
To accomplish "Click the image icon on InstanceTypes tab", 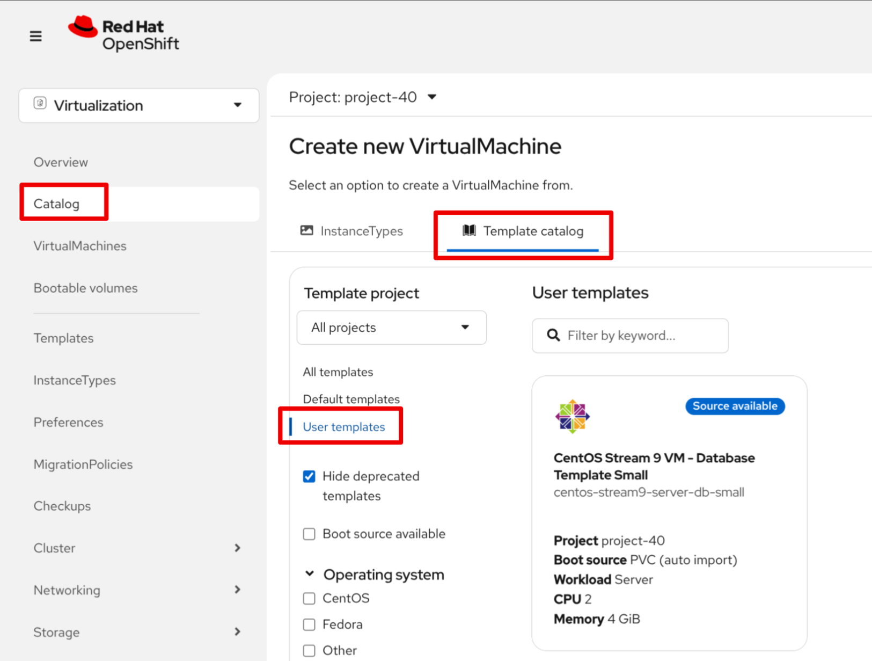I will (306, 230).
